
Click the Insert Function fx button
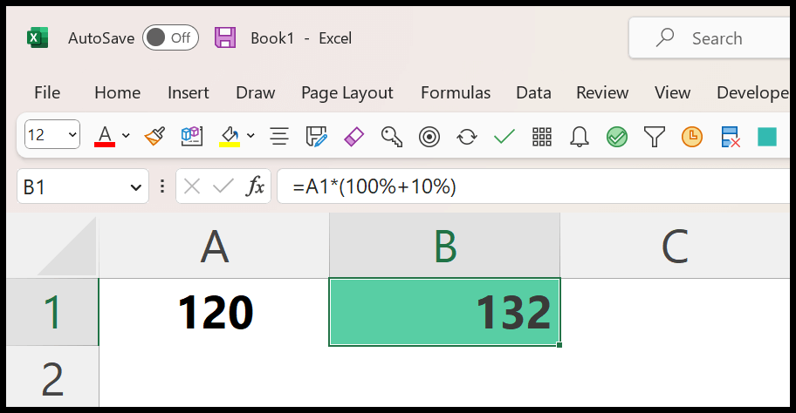(x=255, y=186)
